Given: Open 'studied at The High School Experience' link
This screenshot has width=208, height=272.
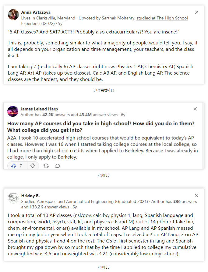Looking at the screenshot, I should (x=104, y=21).
